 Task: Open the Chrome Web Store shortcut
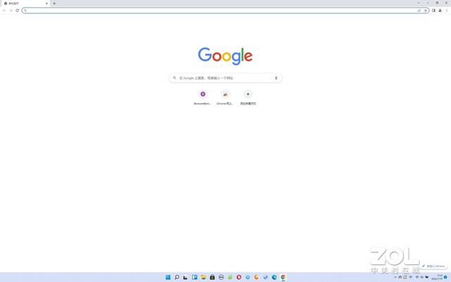[x=225, y=94]
